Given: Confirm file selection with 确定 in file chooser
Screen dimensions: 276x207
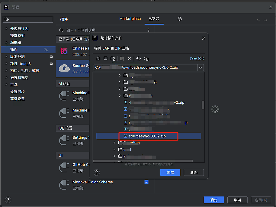Looking at the screenshot, I should pyautogui.click(x=170, y=173).
